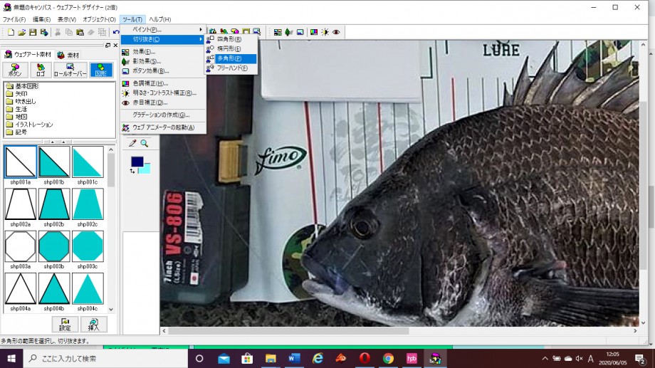Expand the 切り抜き(C) submenu

[163, 39]
